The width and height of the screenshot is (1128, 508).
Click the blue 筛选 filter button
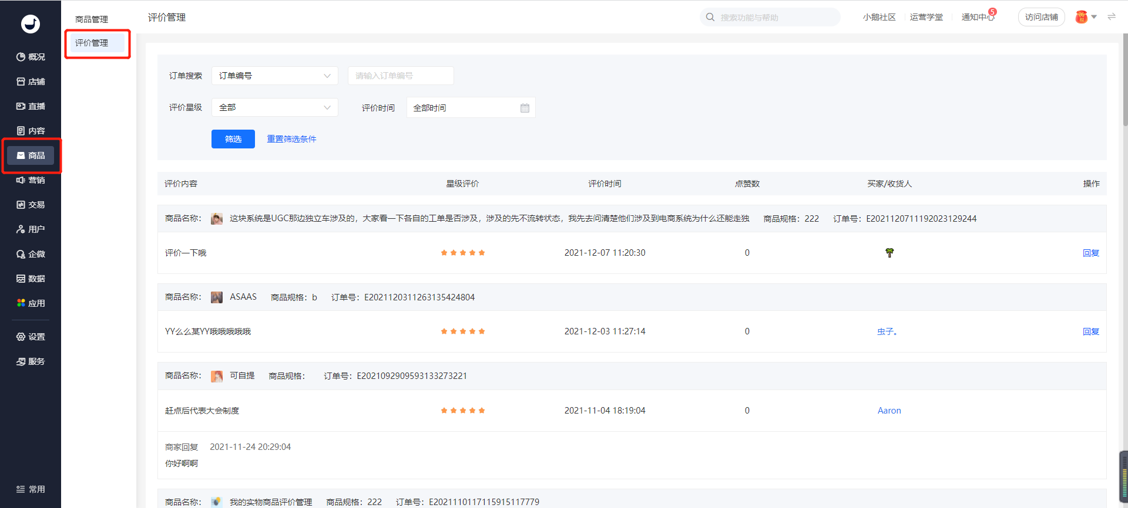click(x=233, y=139)
